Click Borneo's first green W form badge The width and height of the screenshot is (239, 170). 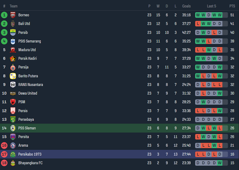coord(198,15)
